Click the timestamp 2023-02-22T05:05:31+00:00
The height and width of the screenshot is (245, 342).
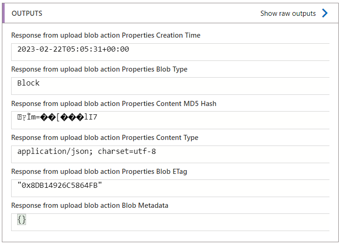73,49
